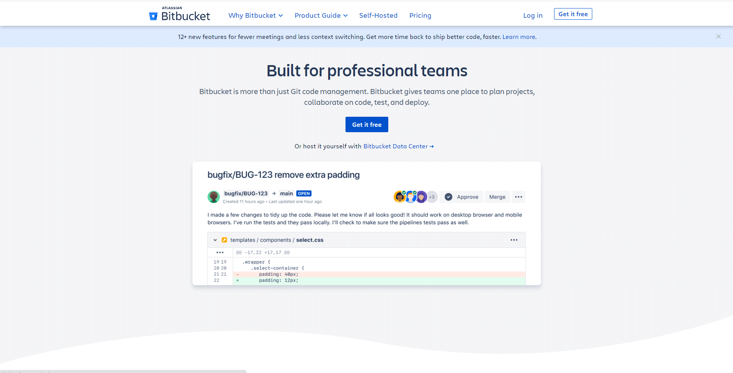This screenshot has width=733, height=373.
Task: Click the select.css file name
Action: 310,240
